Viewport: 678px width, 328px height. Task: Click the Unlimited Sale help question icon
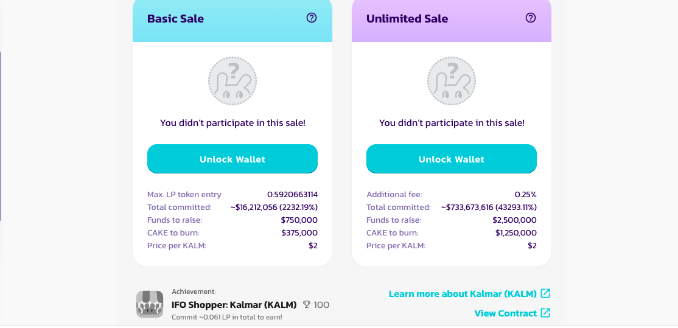(x=531, y=18)
